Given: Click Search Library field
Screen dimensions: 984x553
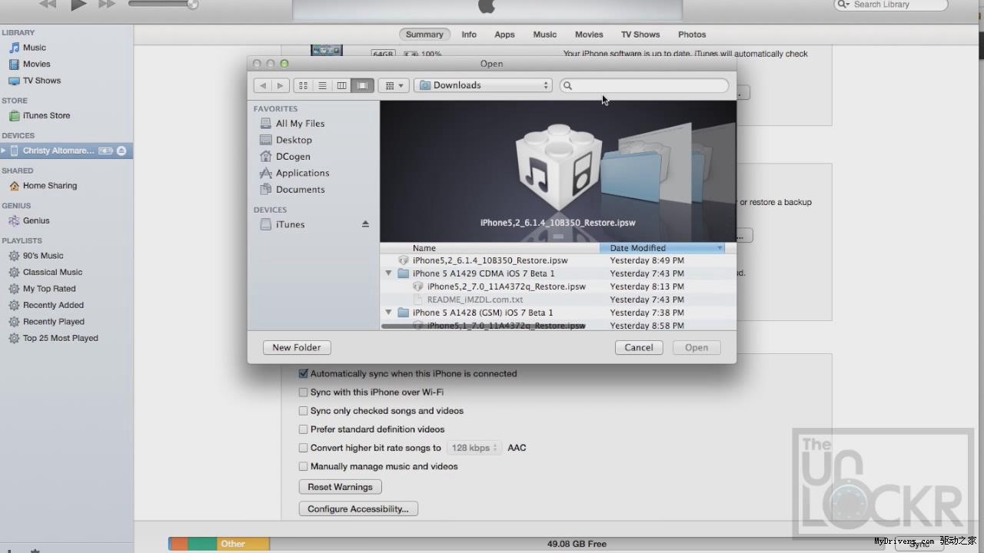Looking at the screenshot, I should point(891,5).
